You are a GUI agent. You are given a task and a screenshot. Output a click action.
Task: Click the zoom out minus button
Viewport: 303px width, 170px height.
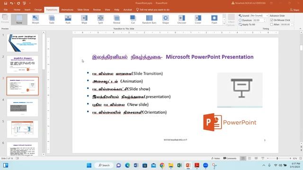(x=268, y=158)
